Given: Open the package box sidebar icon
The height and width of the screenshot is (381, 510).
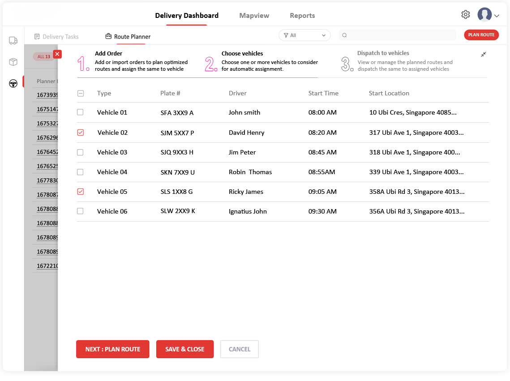Looking at the screenshot, I should 13,62.
